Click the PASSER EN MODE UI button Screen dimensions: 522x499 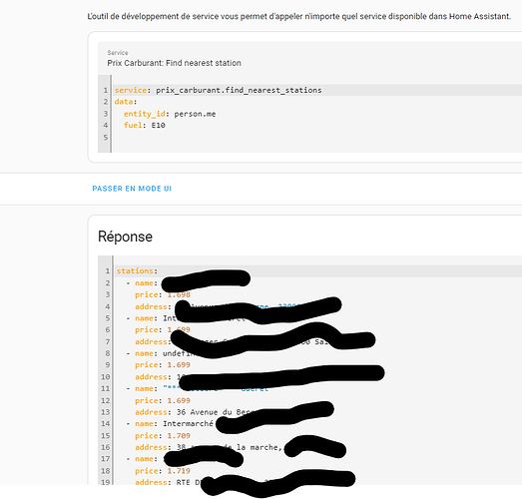pos(132,189)
